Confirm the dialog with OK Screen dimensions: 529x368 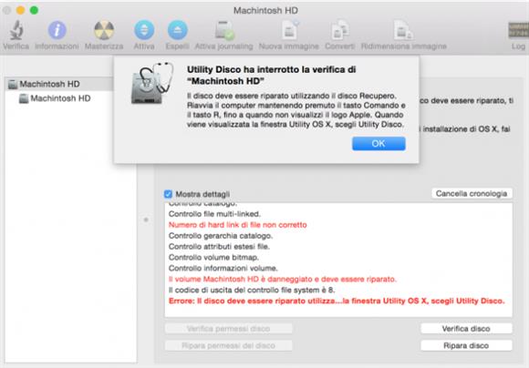[379, 144]
